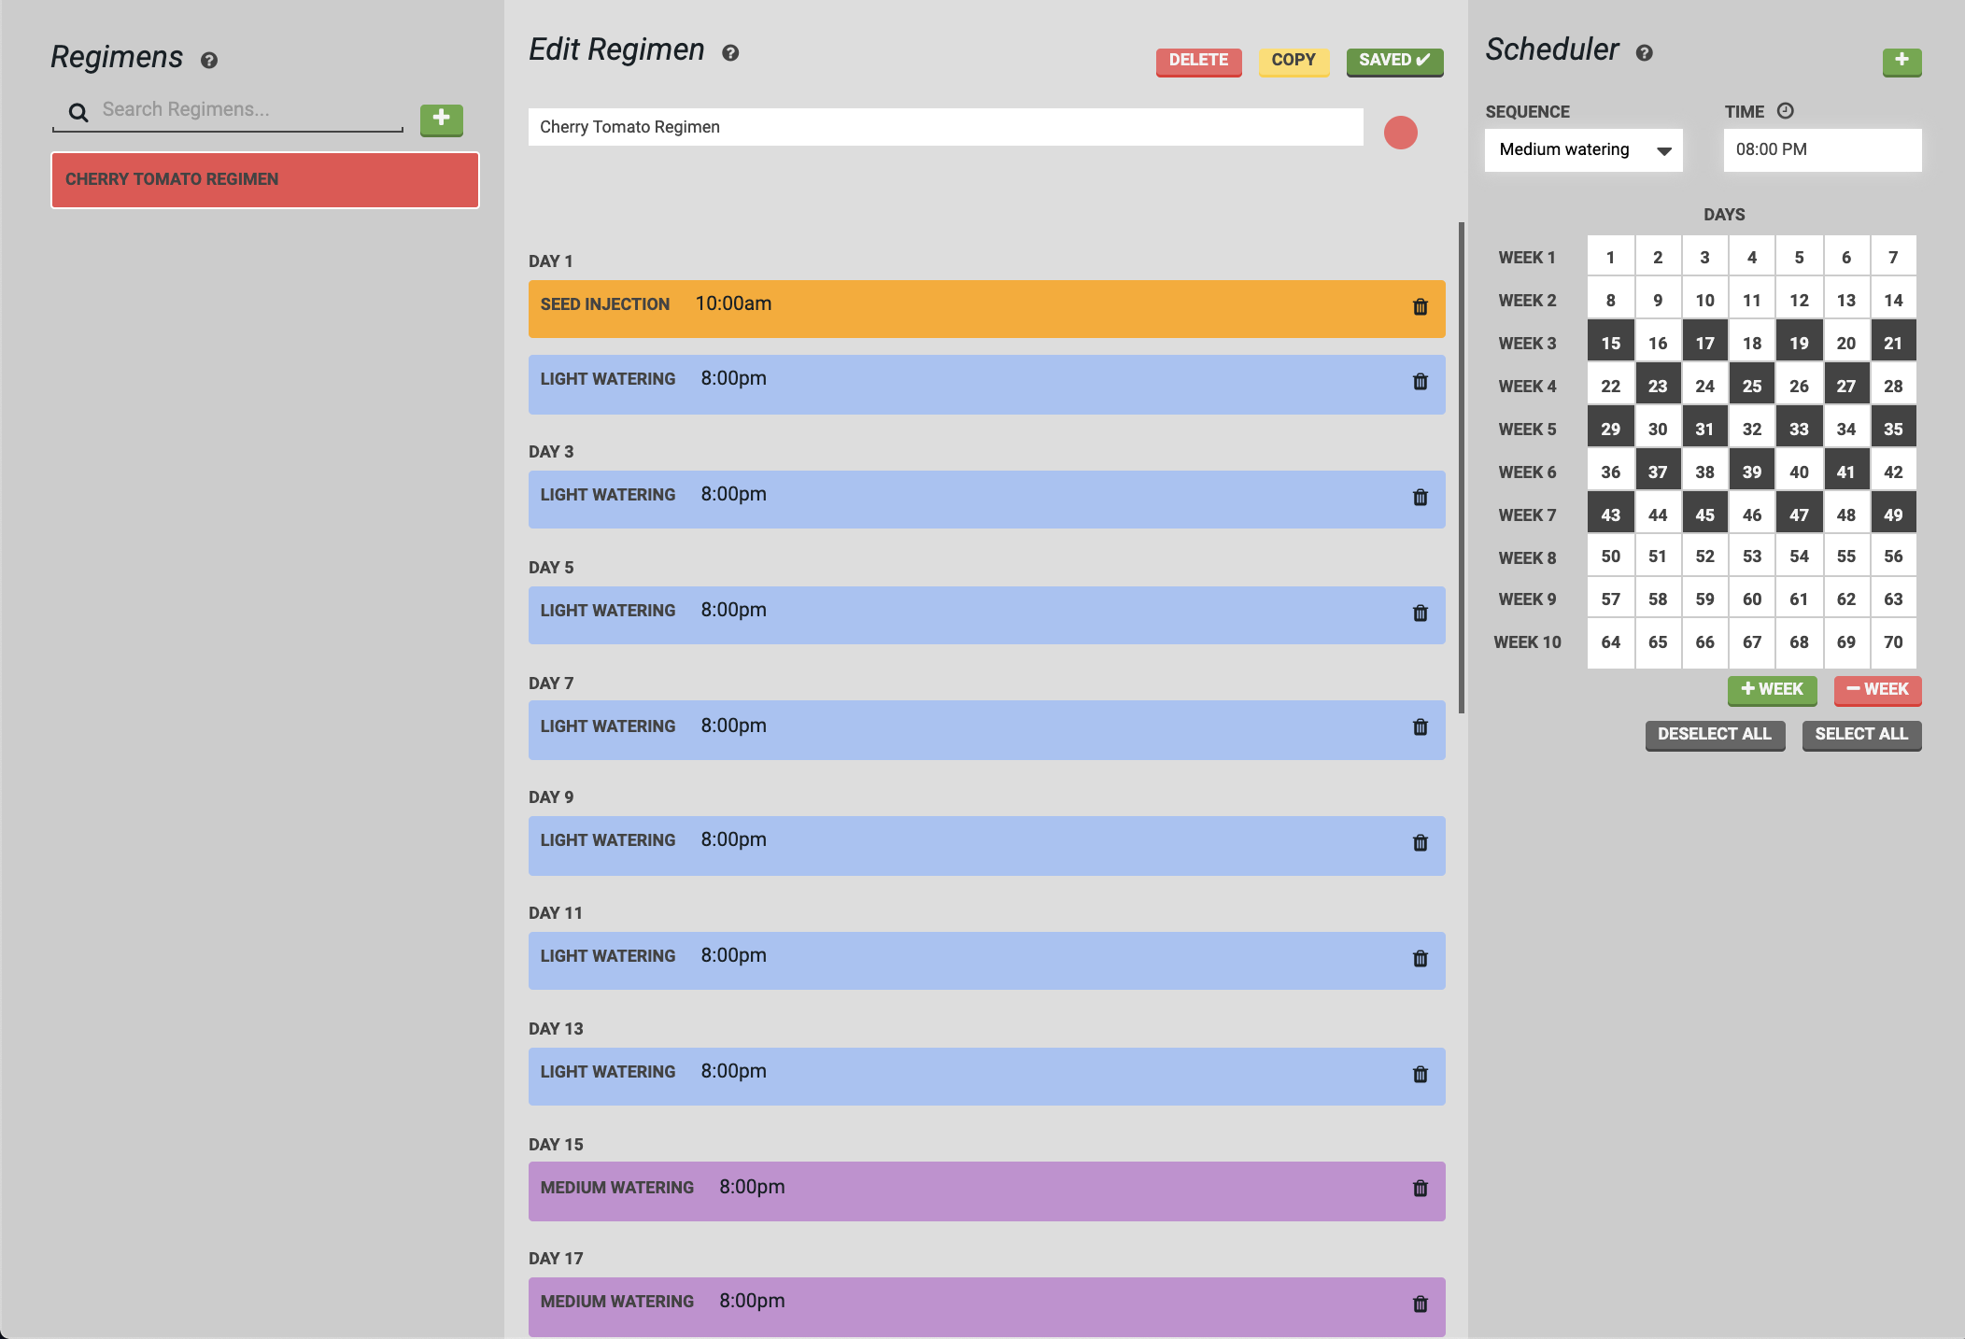Image resolution: width=1965 pixels, height=1339 pixels.
Task: Add a week using + WEEK button
Action: tap(1772, 689)
